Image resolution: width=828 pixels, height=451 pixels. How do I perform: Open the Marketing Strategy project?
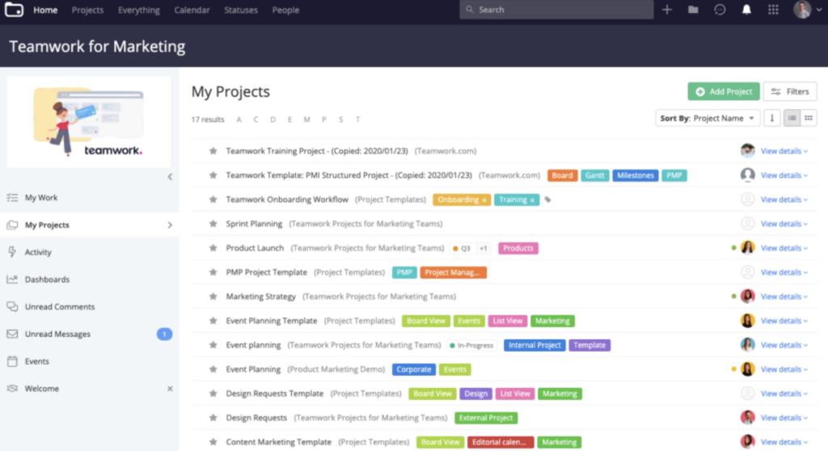[x=261, y=297]
